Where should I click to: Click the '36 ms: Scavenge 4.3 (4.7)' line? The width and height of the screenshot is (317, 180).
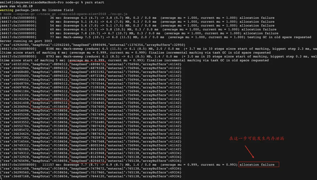pos(137,18)
